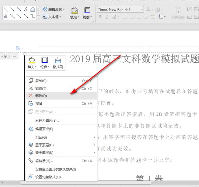This screenshot has width=199, height=187.
Task: Open ribbon Fill (填充) dropdown arrow
Action: click(x=78, y=17)
